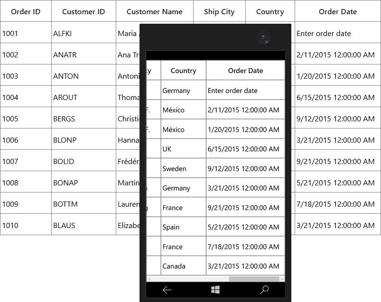Select the 5/21/2015 date cell in phone grid
The width and height of the screenshot is (381, 302).
(245, 227)
